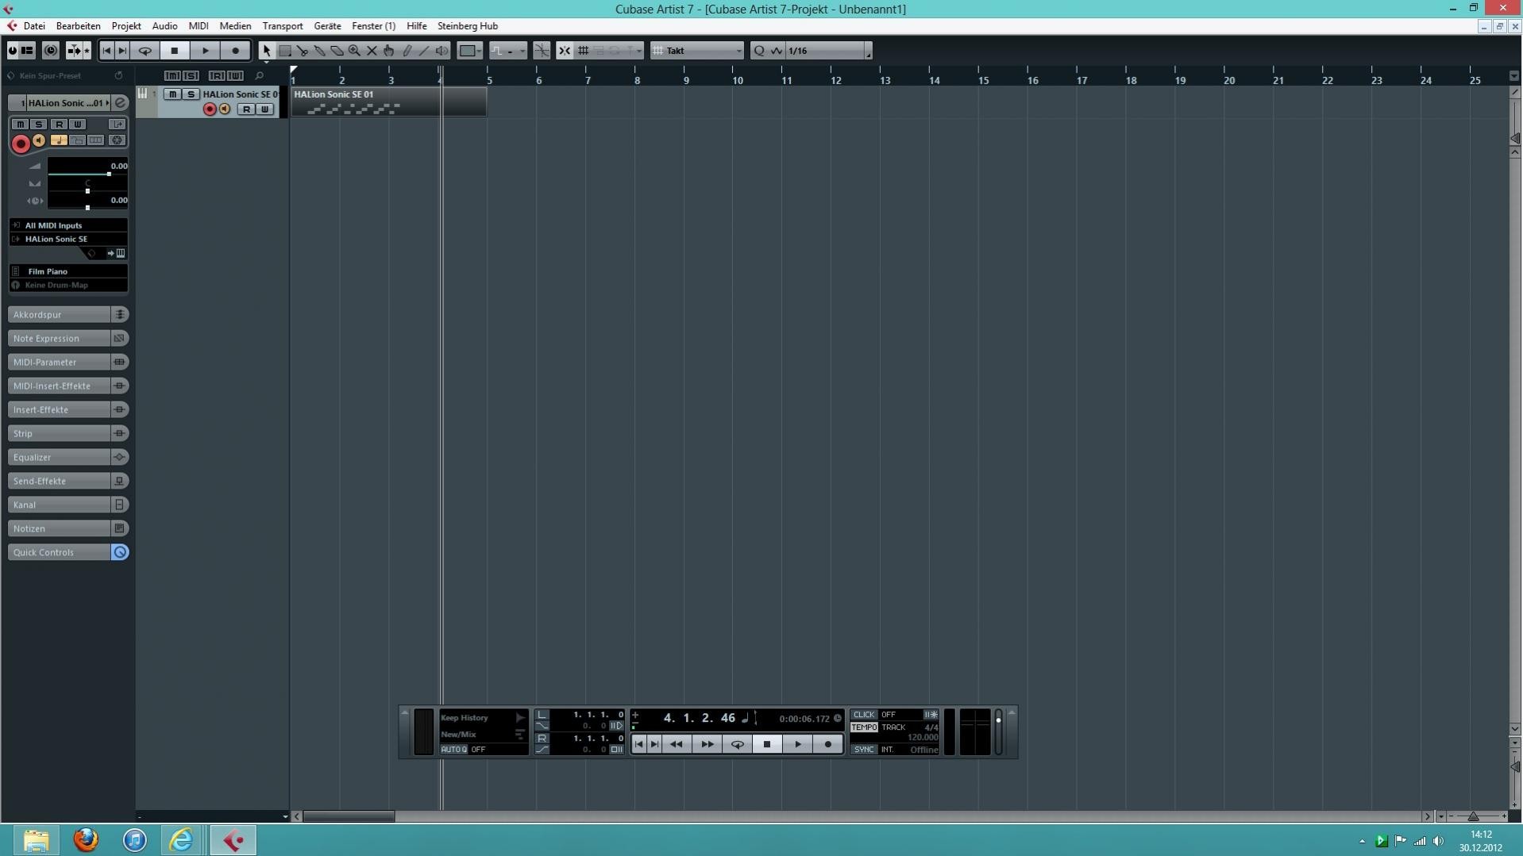Open Firefox from the taskbar

pos(86,839)
